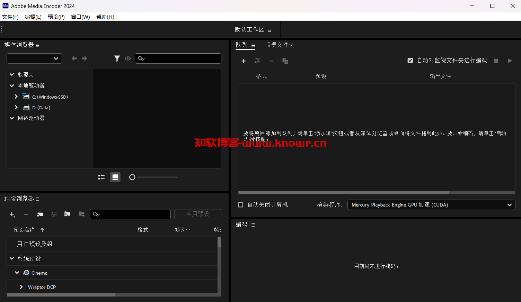Collapse the 本地驱动器 tree node

[x=12, y=85]
